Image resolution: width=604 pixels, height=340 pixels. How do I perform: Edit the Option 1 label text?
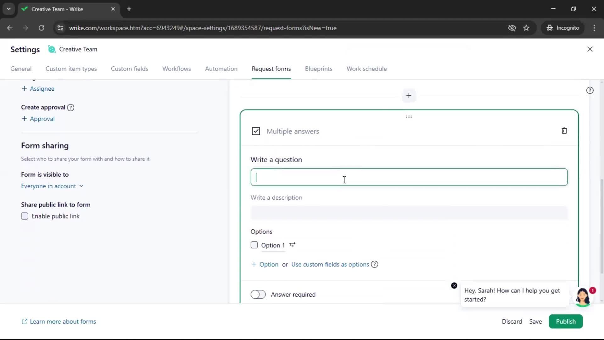[273, 245]
